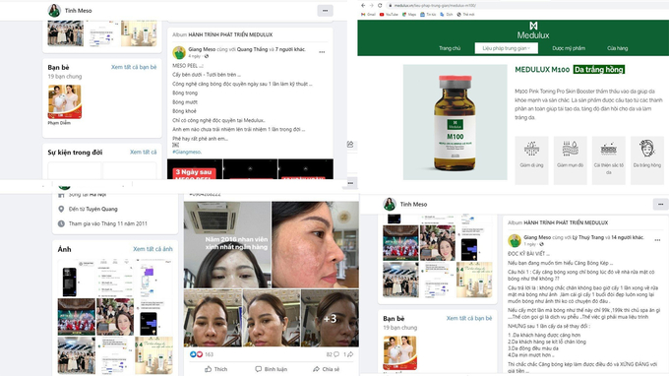Viewport: 669px width, 376px height.
Task: Open the Lý Thuỳ Trang tagged profile link
Action: tap(588, 237)
